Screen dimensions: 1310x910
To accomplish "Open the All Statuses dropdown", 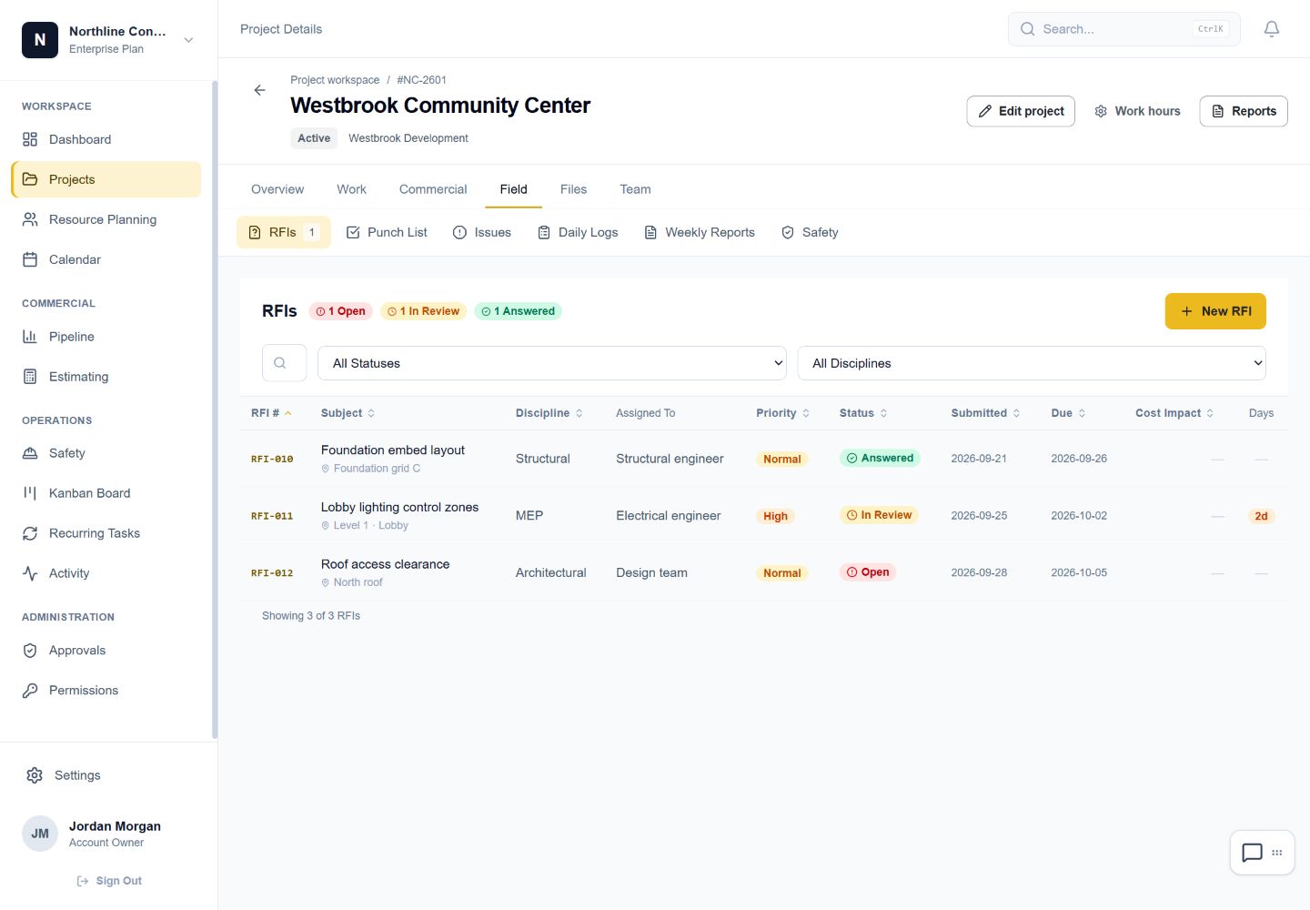I will [552, 363].
